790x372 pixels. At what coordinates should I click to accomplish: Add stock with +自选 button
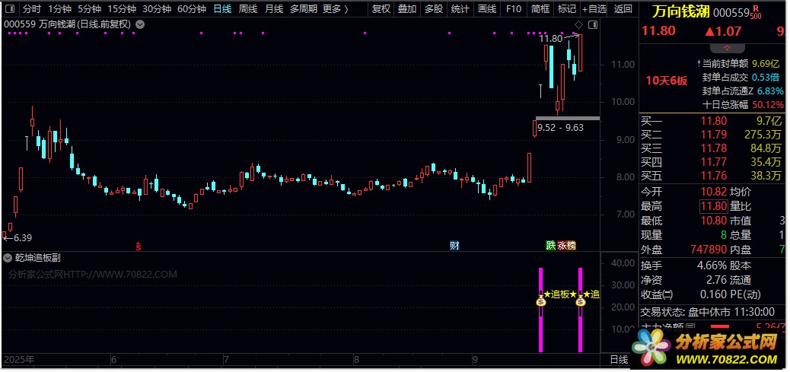(594, 9)
